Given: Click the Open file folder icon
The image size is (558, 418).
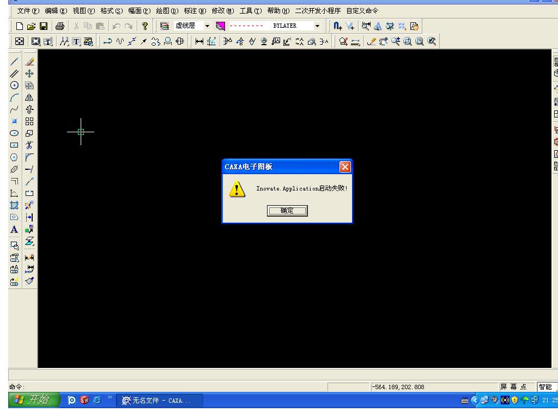Looking at the screenshot, I should pos(31,26).
